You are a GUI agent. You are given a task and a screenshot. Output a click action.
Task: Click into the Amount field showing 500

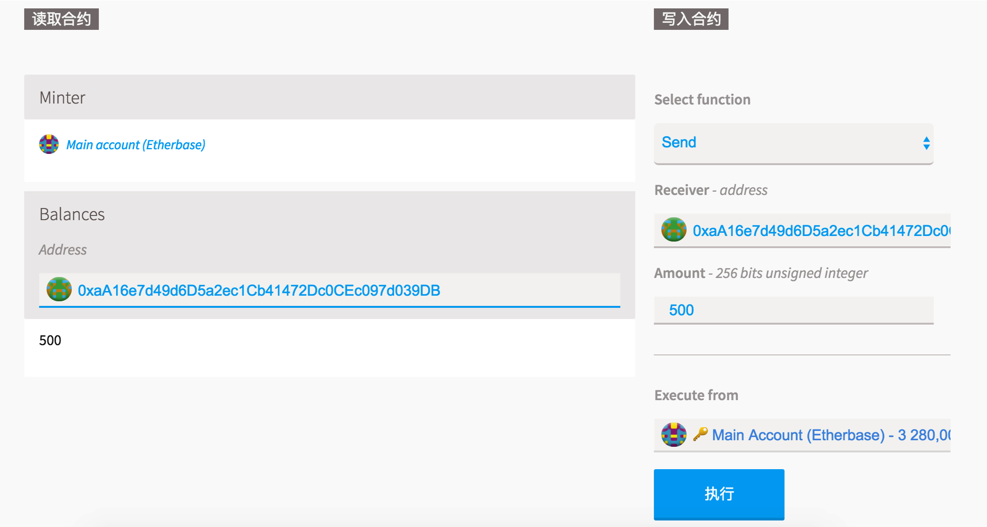793,310
